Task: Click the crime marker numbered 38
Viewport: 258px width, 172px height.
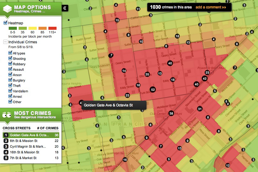Action: tap(171, 113)
